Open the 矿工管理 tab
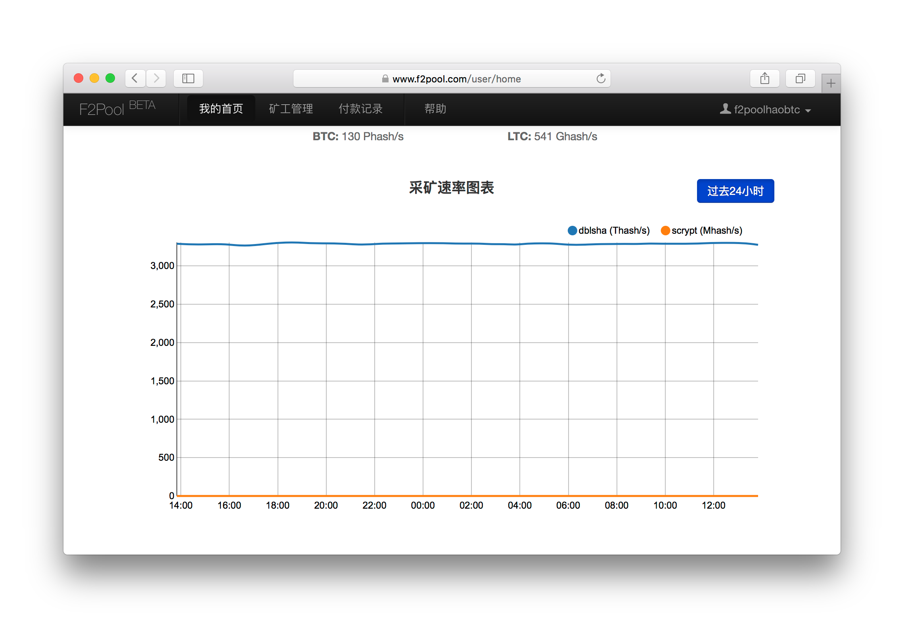Screen dimensions: 904x618 pos(291,109)
